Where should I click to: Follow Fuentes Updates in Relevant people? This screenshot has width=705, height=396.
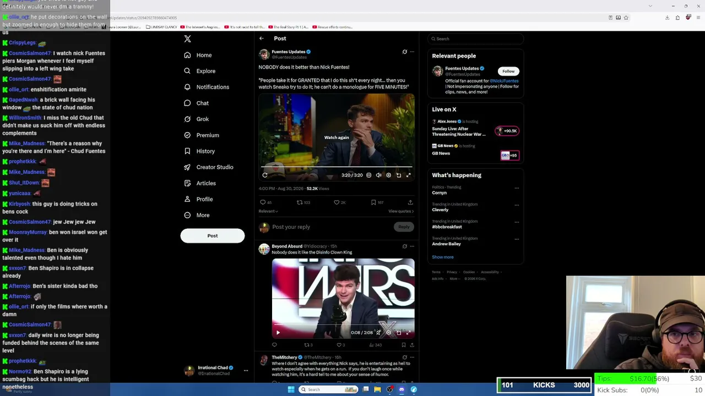(x=508, y=71)
